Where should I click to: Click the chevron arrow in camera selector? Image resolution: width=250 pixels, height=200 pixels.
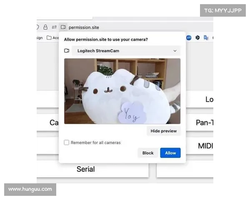(x=175, y=51)
